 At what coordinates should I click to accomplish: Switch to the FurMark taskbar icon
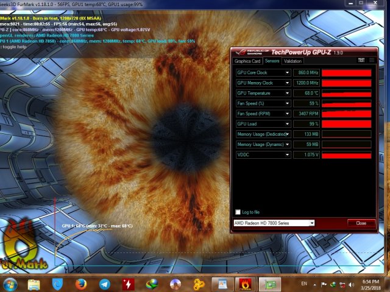(245, 284)
